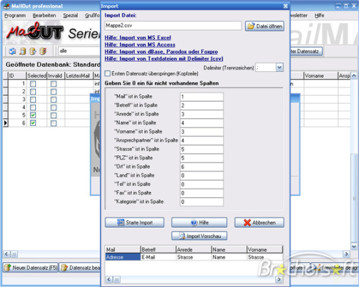Toggle Invalid checkbox in row 1

click(54, 84)
